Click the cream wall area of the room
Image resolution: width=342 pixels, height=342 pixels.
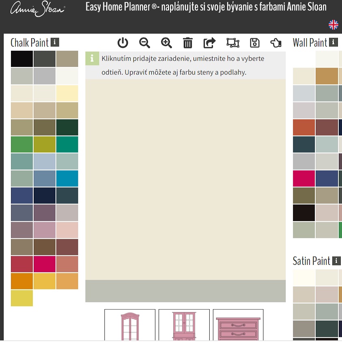[x=185, y=179]
